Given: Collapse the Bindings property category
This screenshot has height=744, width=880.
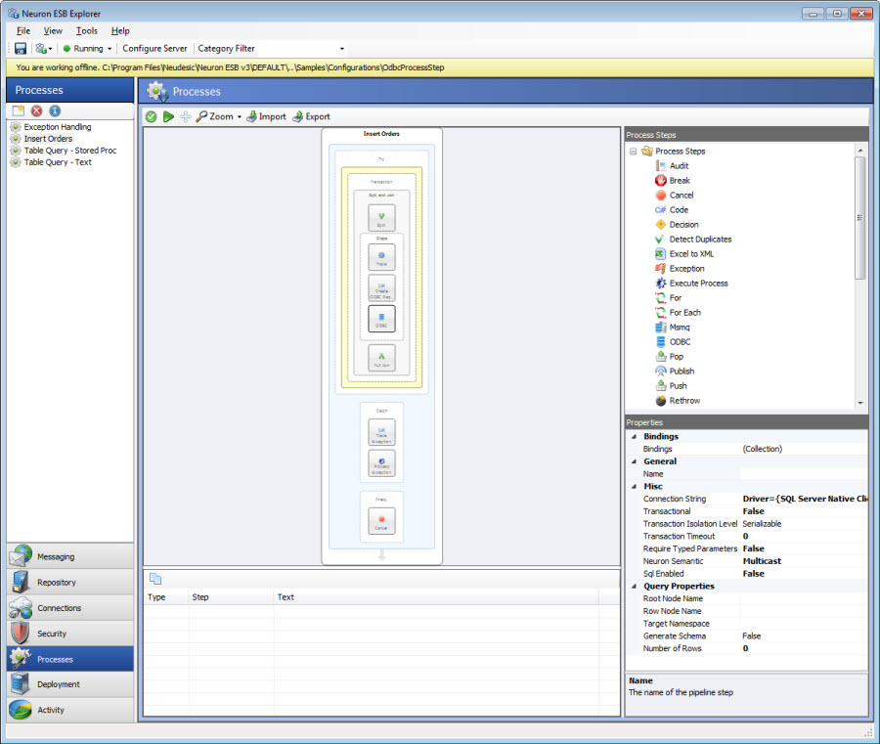Looking at the screenshot, I should (635, 436).
